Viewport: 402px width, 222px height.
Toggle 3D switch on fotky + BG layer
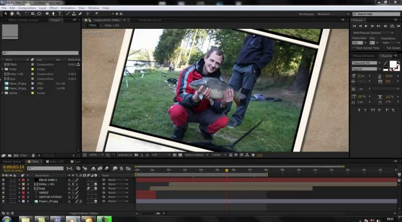[95, 184]
